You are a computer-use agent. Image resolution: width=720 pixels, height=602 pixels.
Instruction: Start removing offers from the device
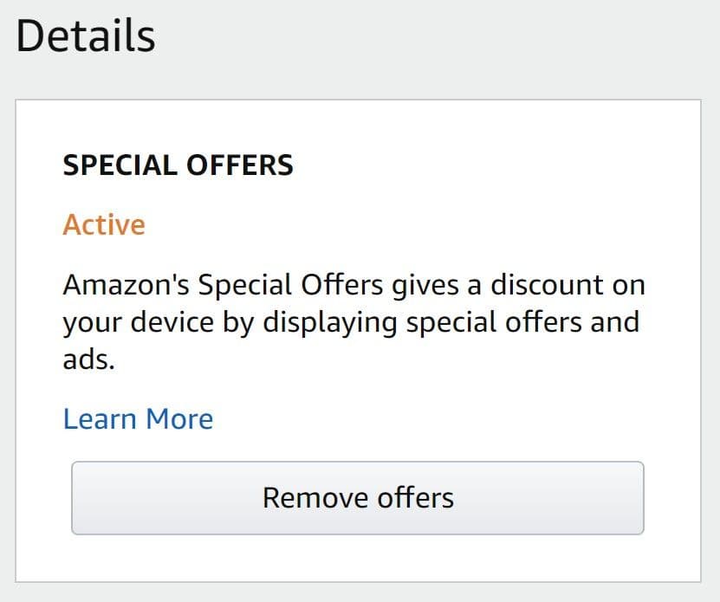pyautogui.click(x=357, y=497)
